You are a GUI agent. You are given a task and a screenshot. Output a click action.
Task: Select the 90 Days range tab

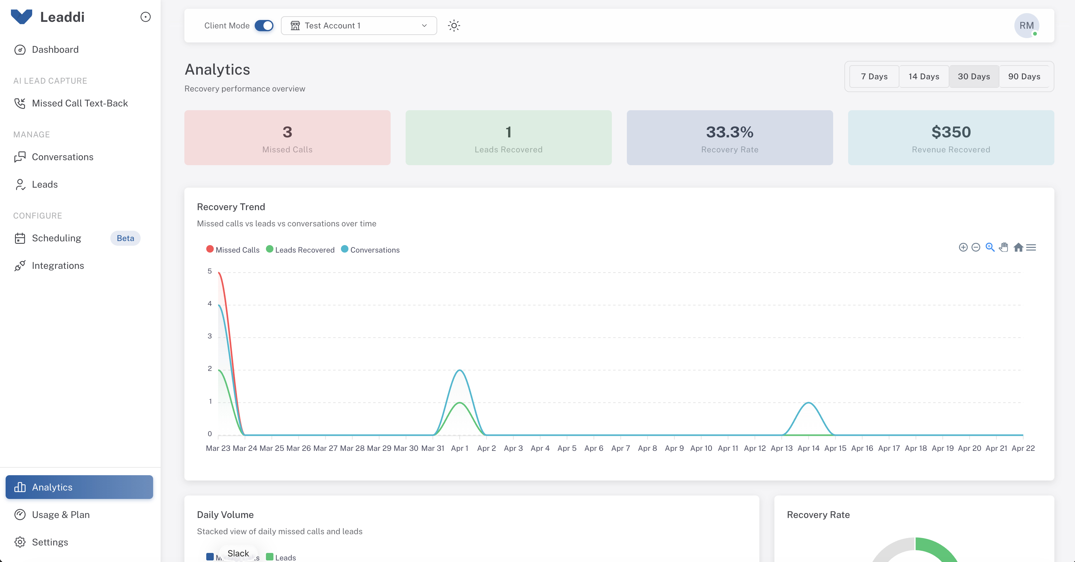click(x=1024, y=76)
